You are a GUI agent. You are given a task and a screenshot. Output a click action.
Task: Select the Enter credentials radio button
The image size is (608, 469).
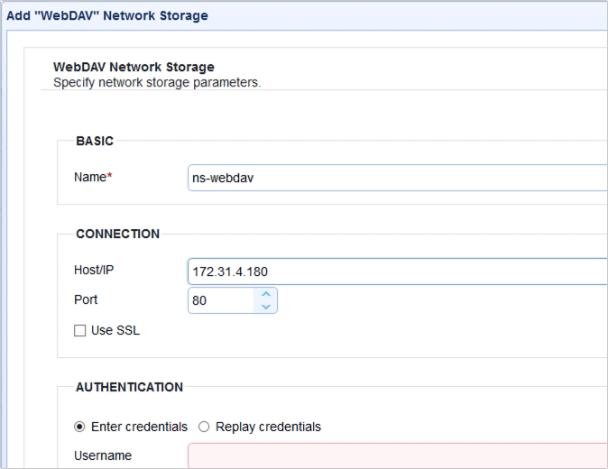pos(80,427)
